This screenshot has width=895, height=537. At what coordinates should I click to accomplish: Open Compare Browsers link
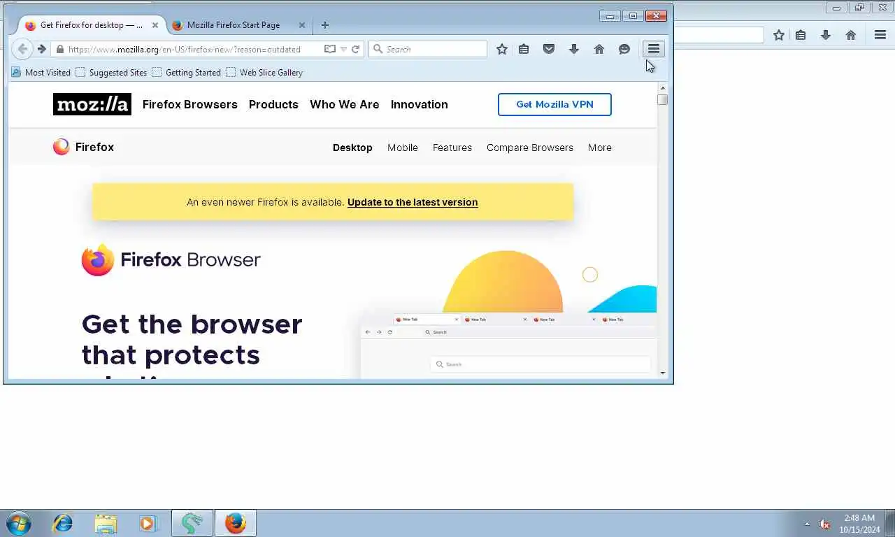pos(530,148)
